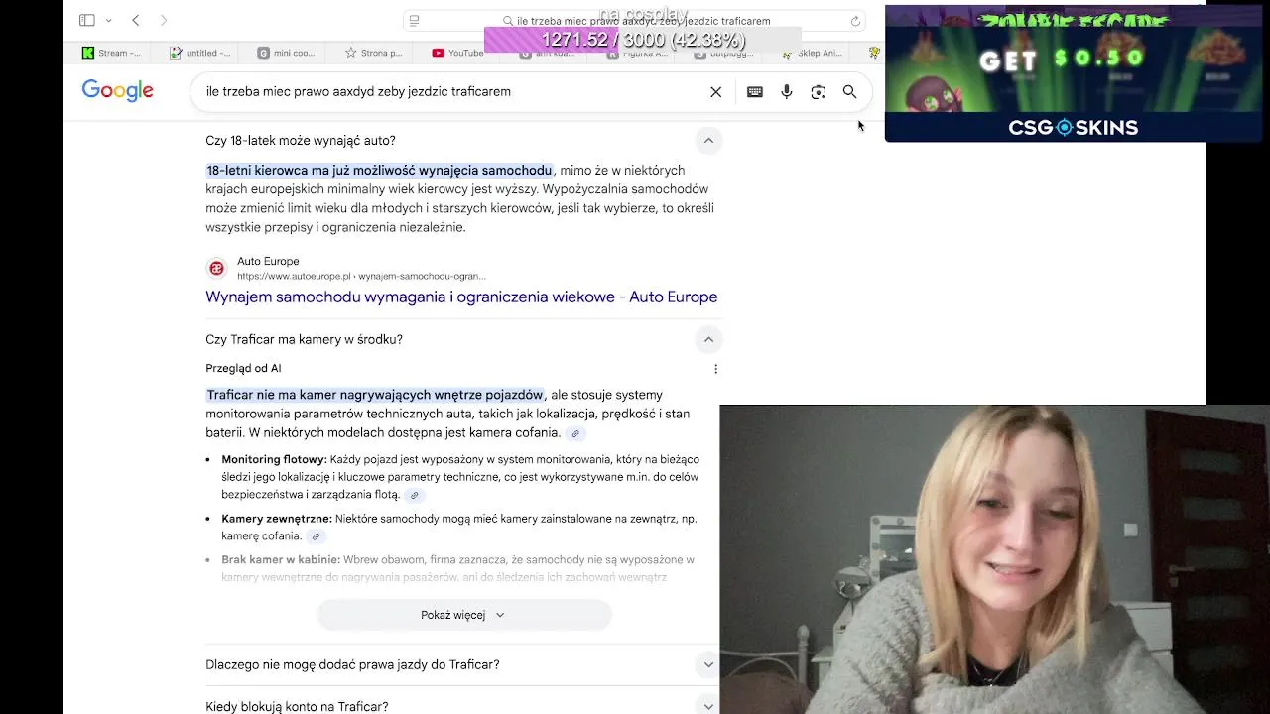Open source link chip after 'kamera cofania.'

pos(574,433)
